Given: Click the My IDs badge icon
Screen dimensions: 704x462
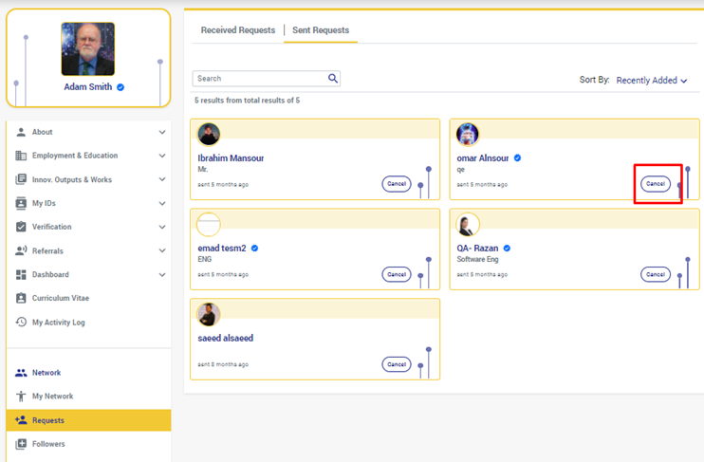Looking at the screenshot, I should click(21, 203).
